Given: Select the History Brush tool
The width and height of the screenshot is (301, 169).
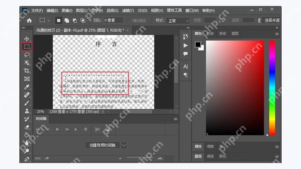Looking at the screenshot, I should (x=27, y=119).
